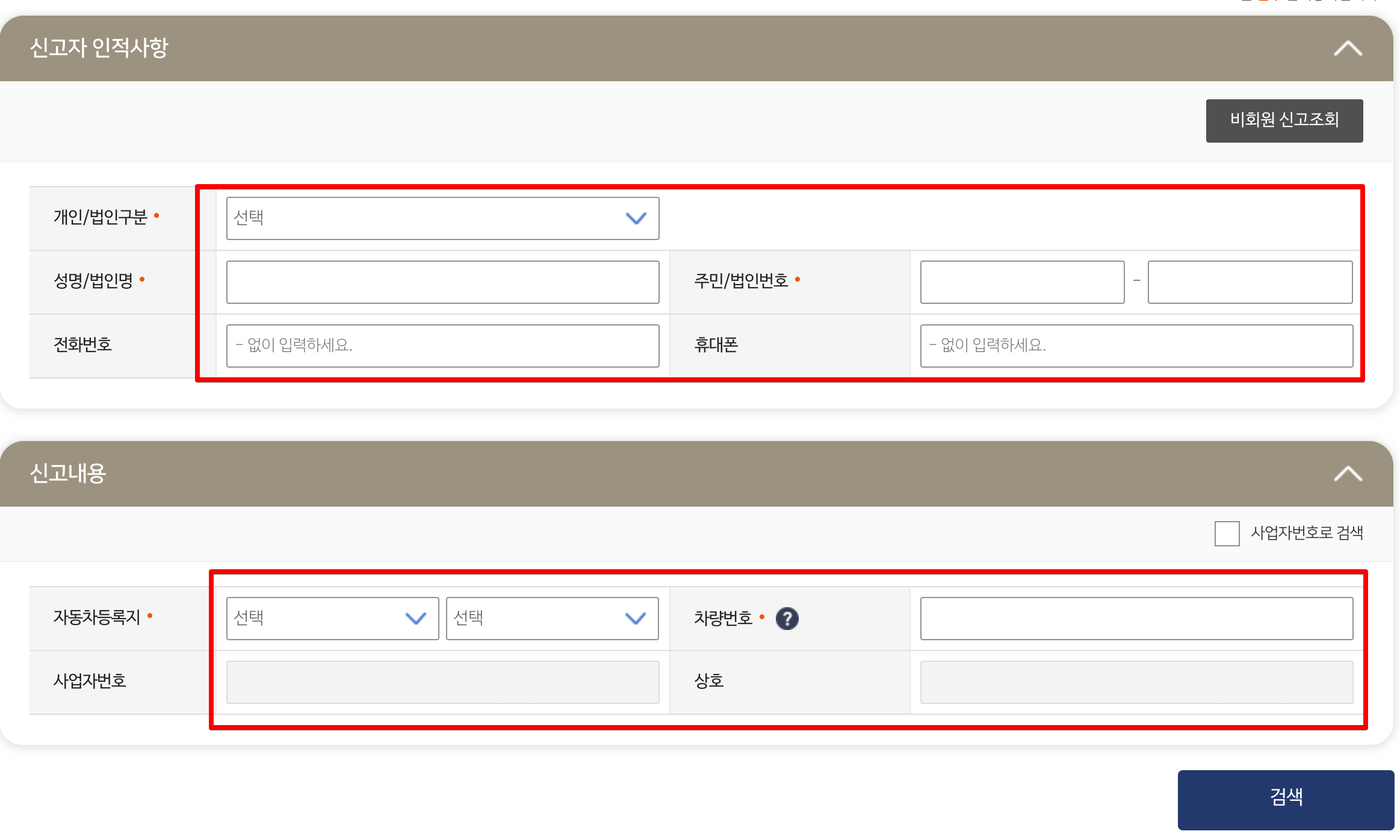The width and height of the screenshot is (1400, 840).
Task: Click the 비회원 신고조회 button
Action: [x=1284, y=120]
